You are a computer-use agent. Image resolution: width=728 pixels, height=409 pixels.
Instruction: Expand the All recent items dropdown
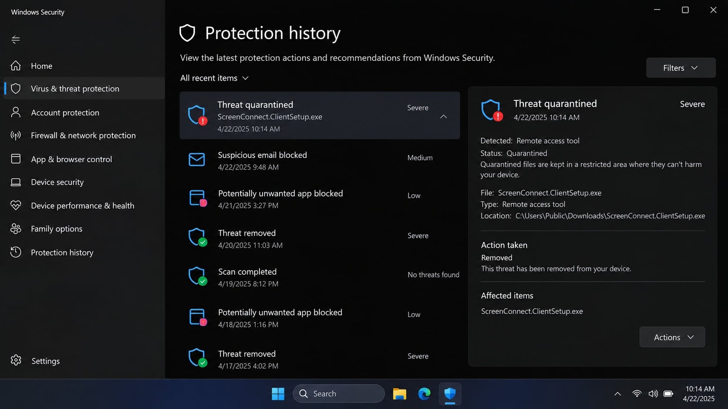coord(214,78)
